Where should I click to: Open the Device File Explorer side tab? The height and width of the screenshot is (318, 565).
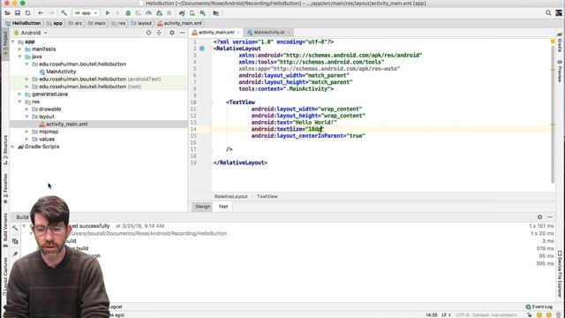(560, 275)
